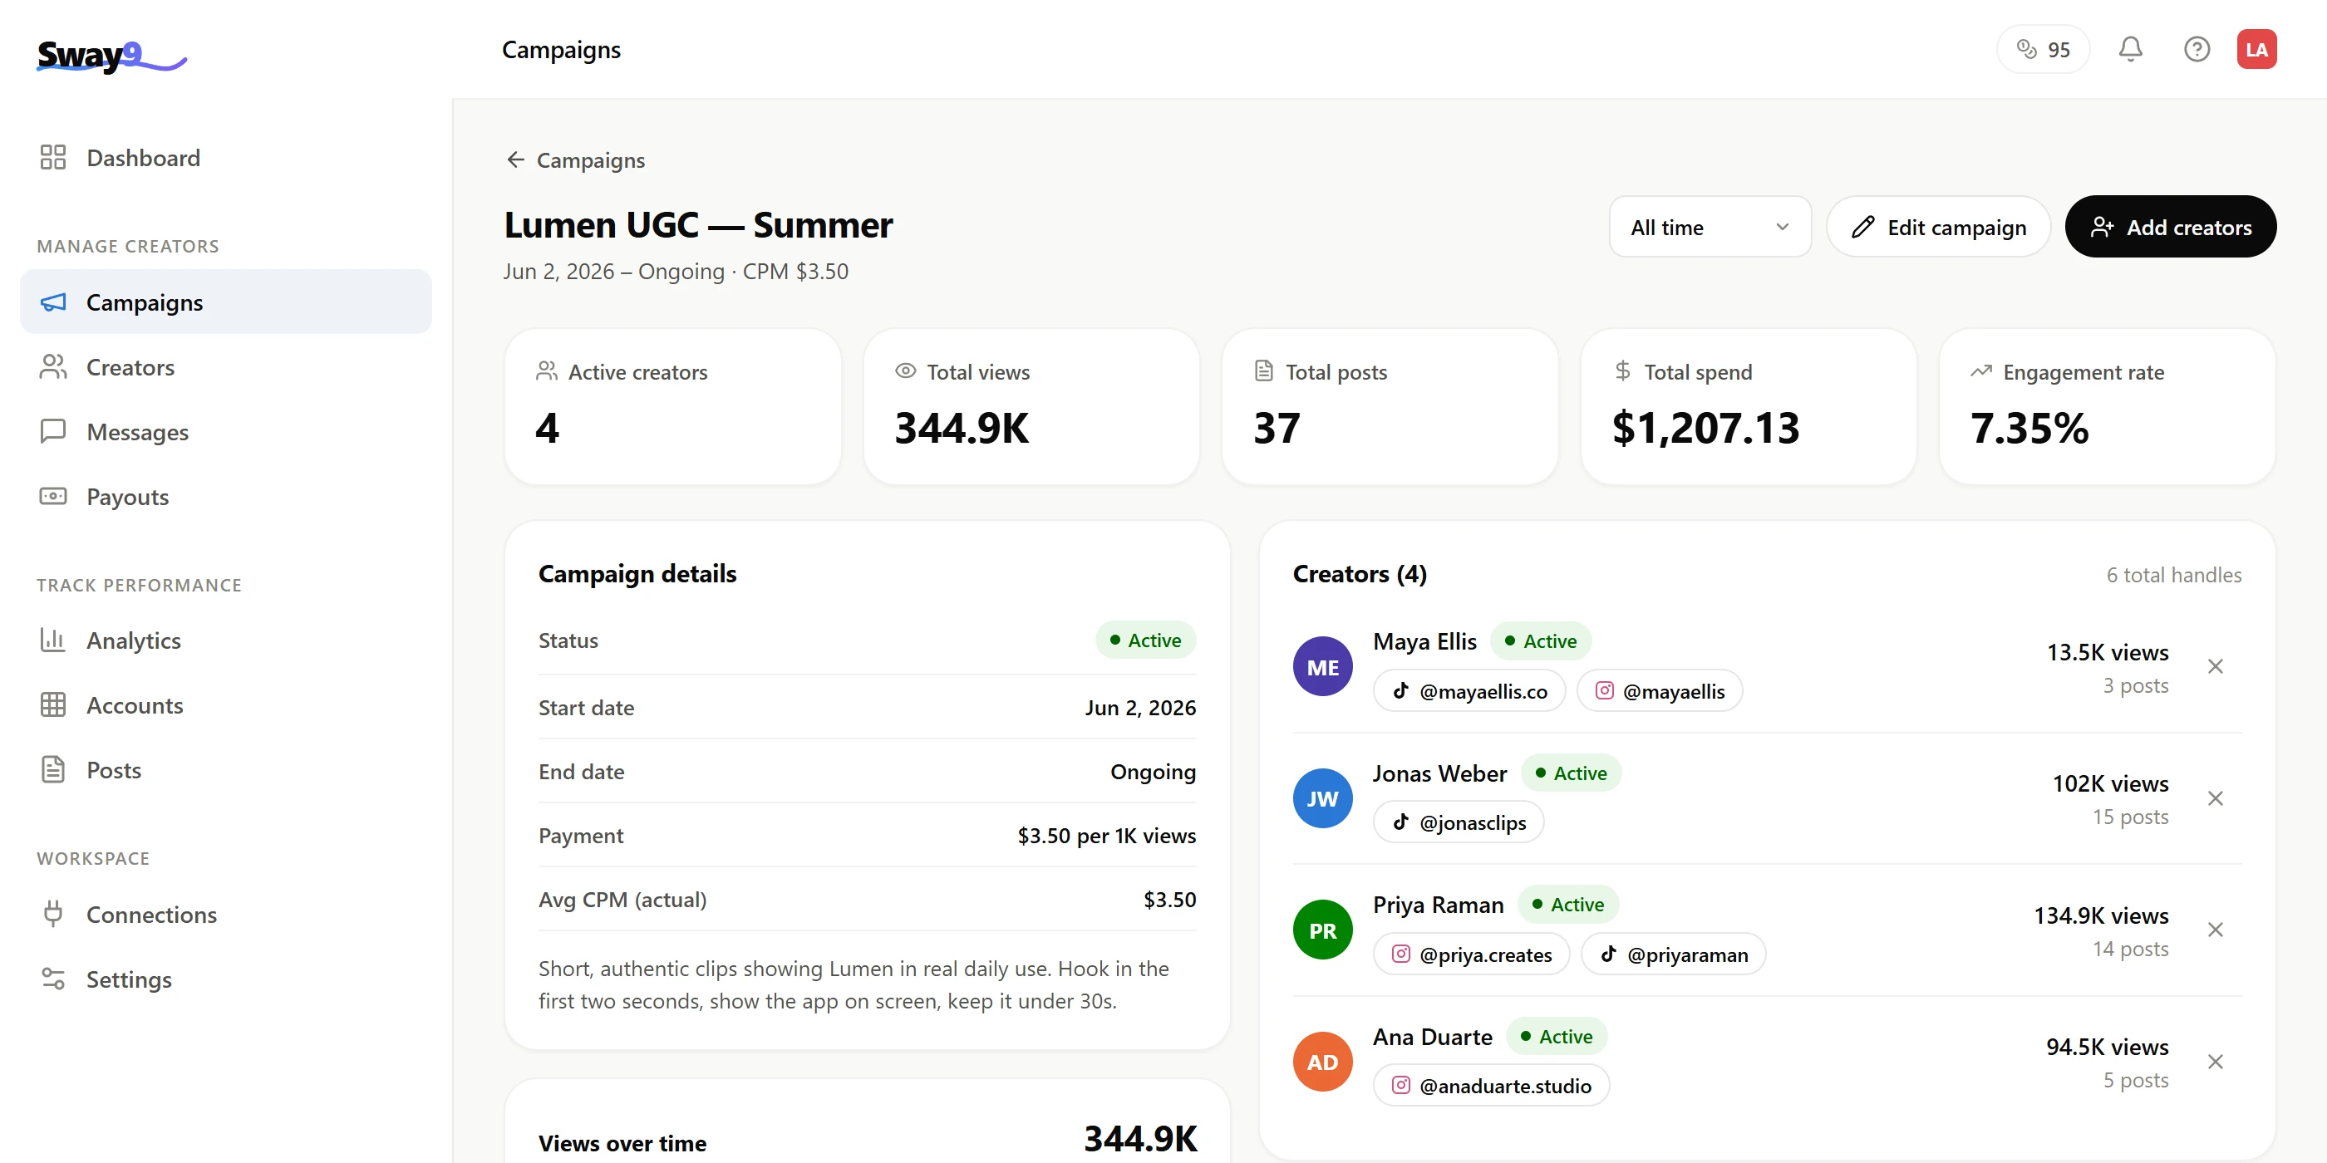Open Accounts in the sidebar

pyautogui.click(x=226, y=705)
